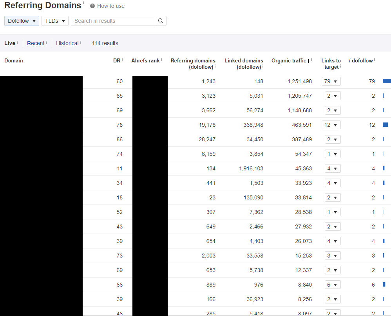Click info icon beside Linked domains (dofollow)
The height and width of the screenshot is (316, 391).
[x=263, y=66]
